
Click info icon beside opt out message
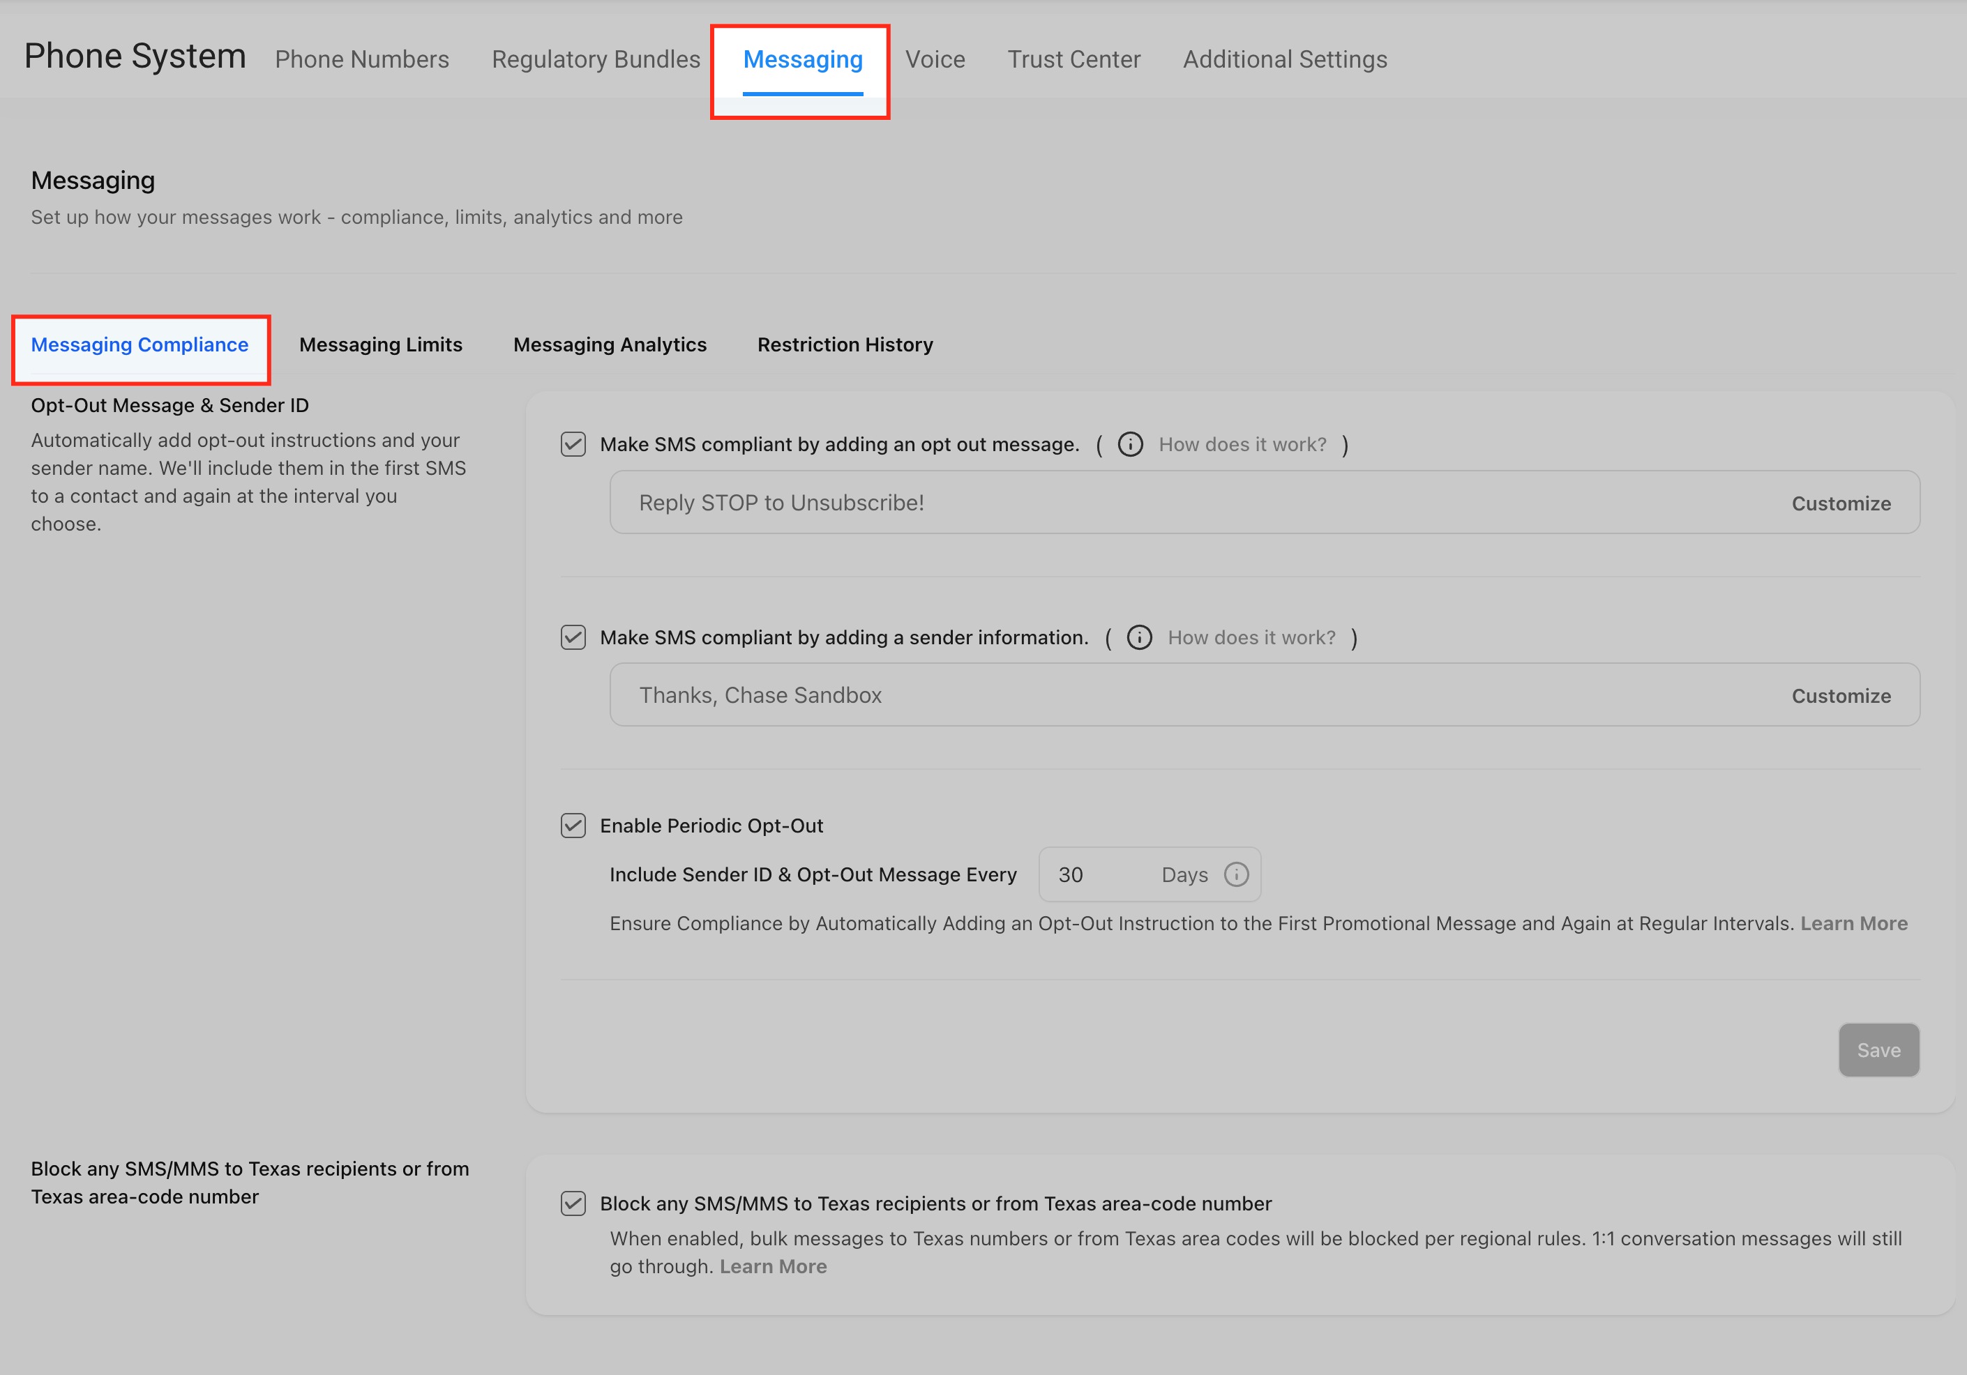1130,444
